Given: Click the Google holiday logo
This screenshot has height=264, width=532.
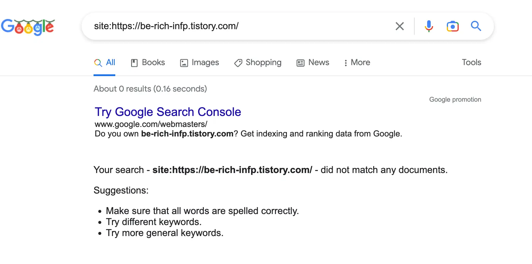Looking at the screenshot, I should (x=28, y=27).
